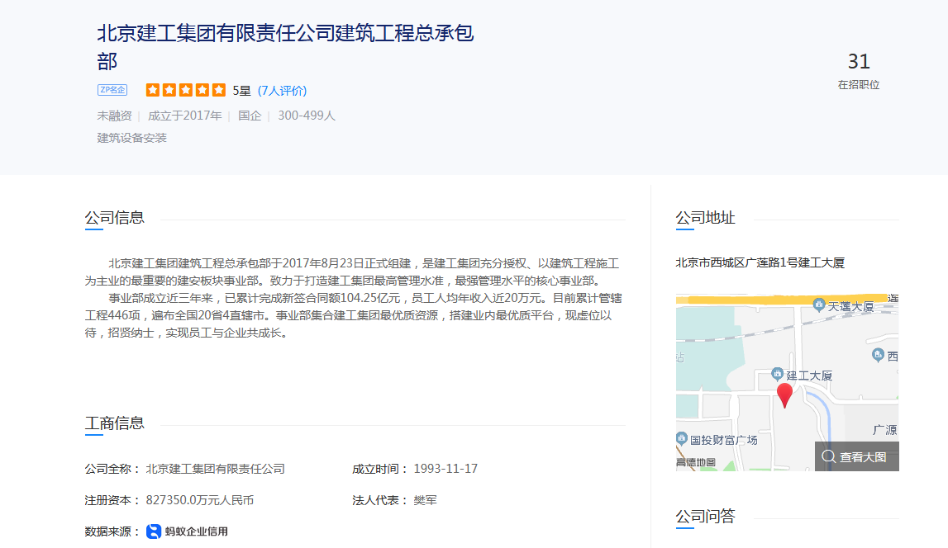This screenshot has height=548, width=948.
Task: Click the 31 在招职位 count
Action: pyautogui.click(x=859, y=71)
